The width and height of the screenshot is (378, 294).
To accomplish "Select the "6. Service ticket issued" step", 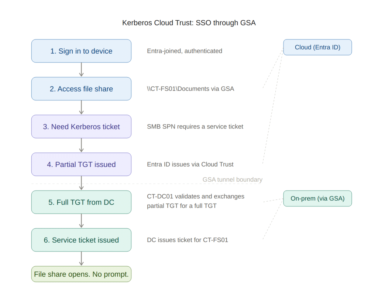I will [x=81, y=240].
